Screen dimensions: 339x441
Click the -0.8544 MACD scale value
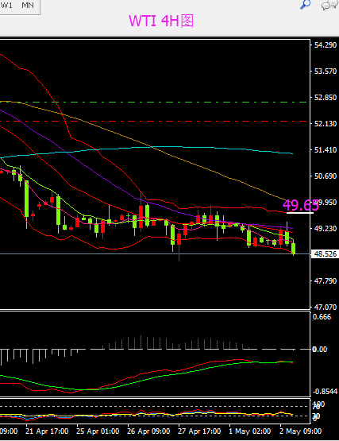tap(325, 392)
